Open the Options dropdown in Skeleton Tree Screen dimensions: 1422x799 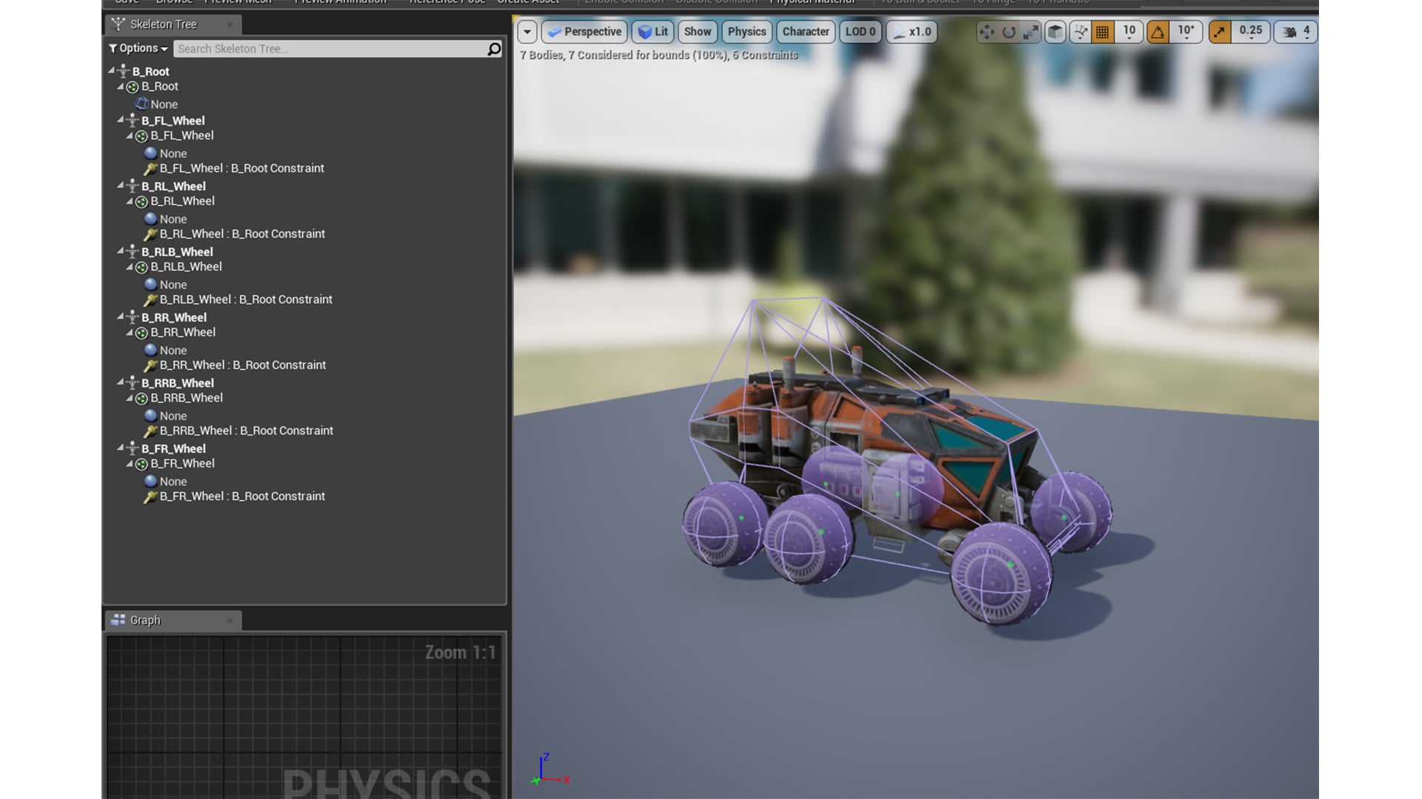137,48
